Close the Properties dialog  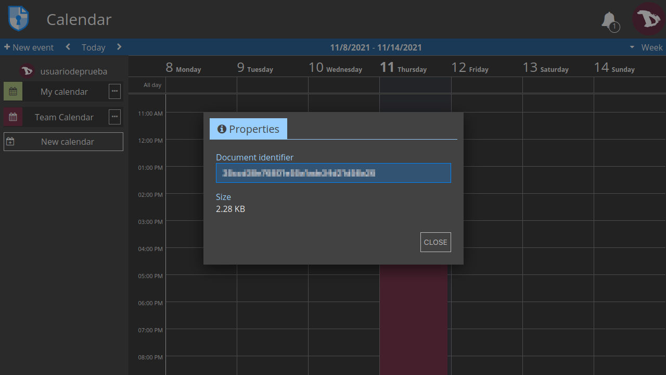436,242
